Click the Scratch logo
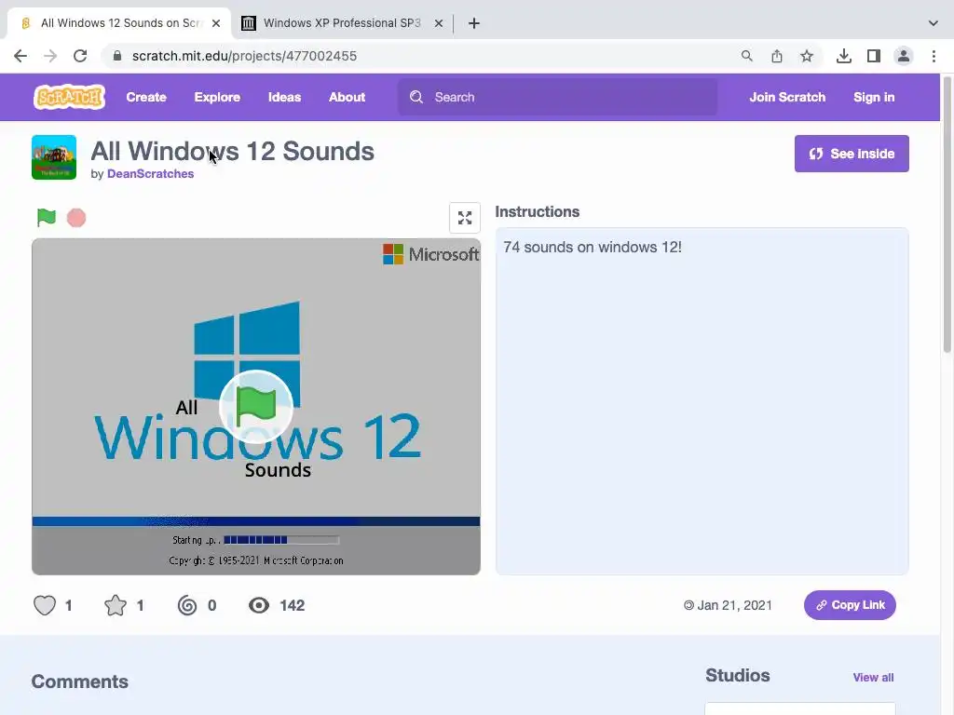The height and width of the screenshot is (715, 954). pyautogui.click(x=69, y=97)
